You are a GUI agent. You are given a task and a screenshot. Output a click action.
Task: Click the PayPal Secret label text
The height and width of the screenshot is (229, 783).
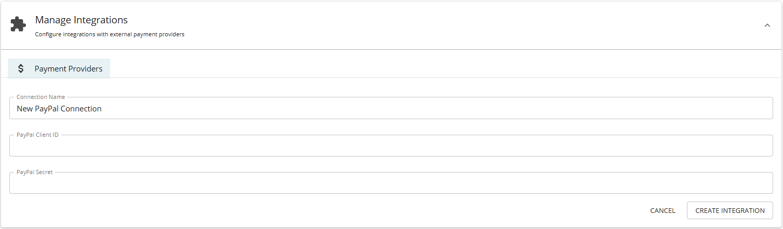point(34,172)
